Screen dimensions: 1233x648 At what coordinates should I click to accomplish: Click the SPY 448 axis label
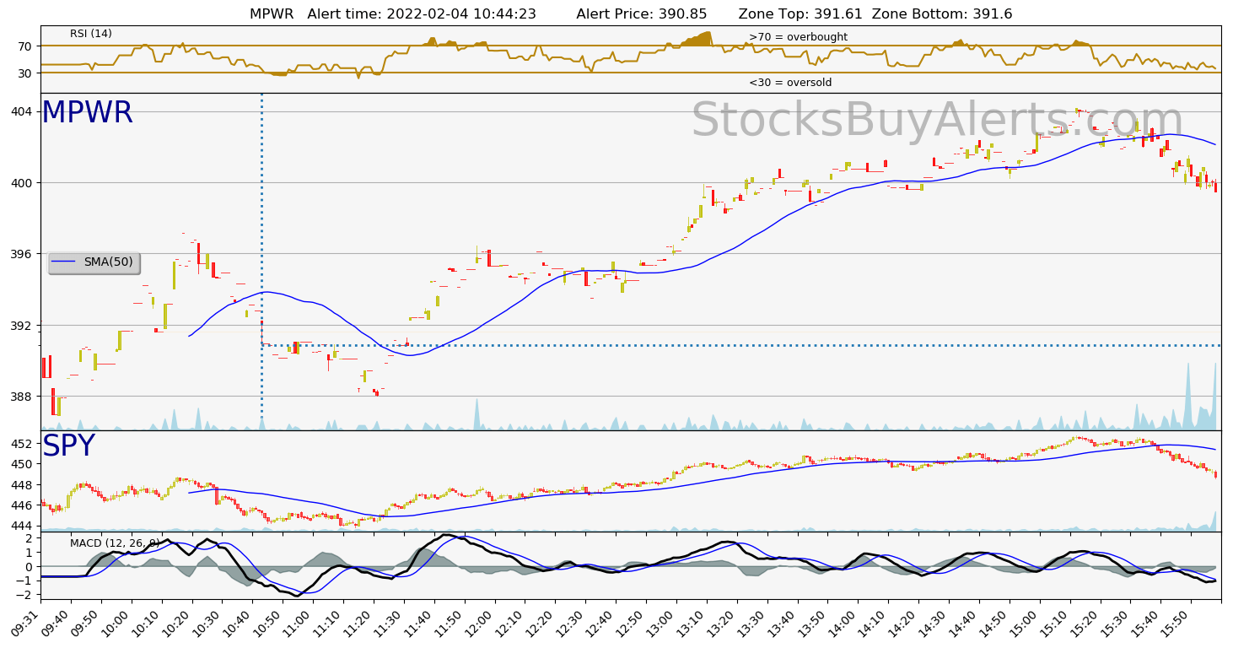[23, 485]
